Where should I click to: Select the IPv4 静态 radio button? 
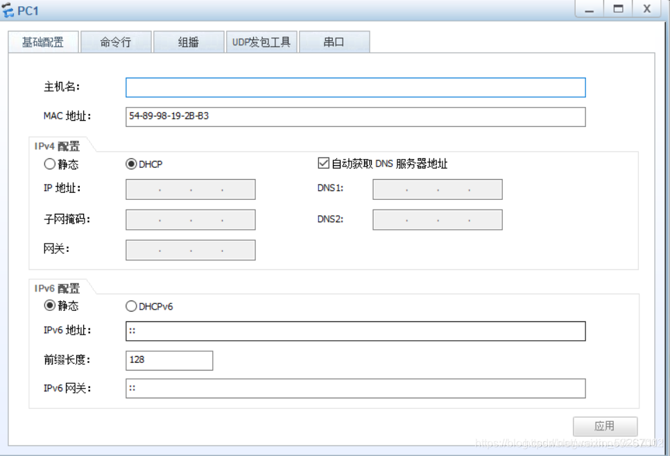[49, 164]
